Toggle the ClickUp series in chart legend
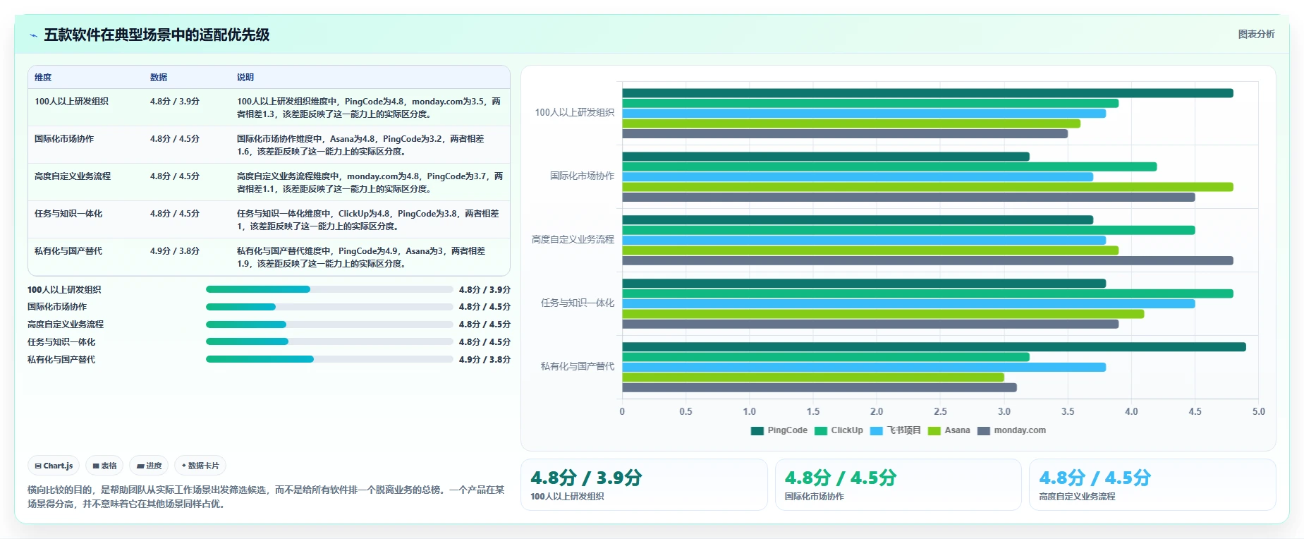 pyautogui.click(x=839, y=430)
